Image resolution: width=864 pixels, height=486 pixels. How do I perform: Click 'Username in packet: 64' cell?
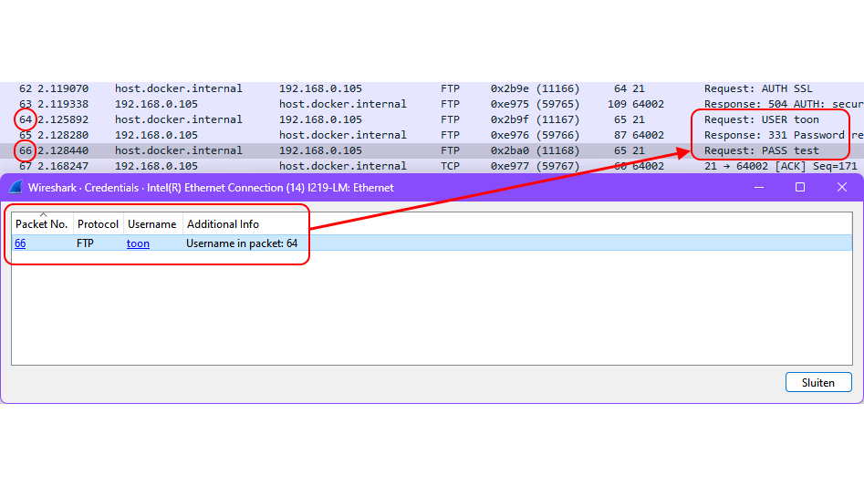242,243
